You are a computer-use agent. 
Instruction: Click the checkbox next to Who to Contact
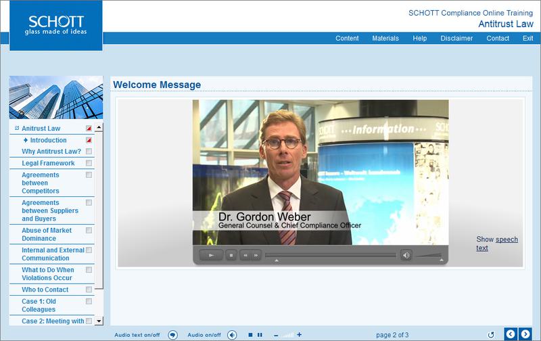[x=89, y=290]
